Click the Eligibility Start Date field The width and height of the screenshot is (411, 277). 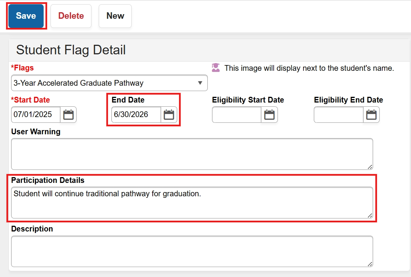[235, 114]
